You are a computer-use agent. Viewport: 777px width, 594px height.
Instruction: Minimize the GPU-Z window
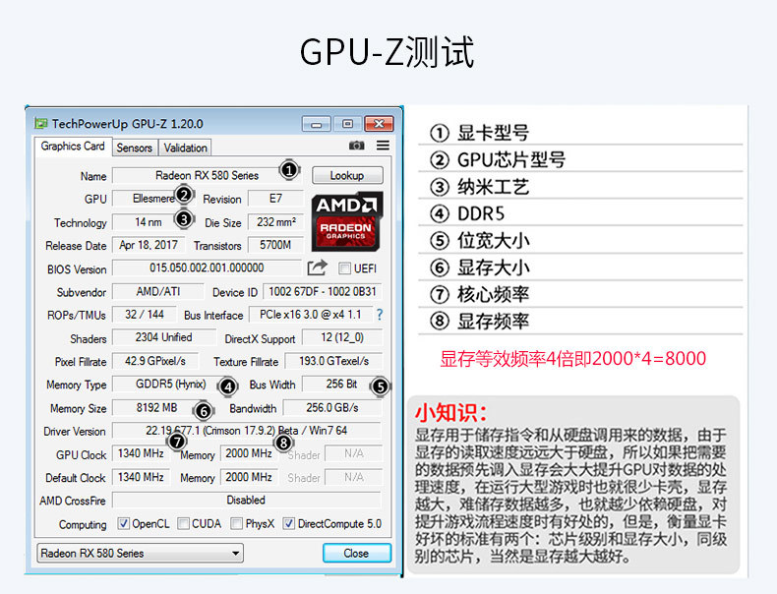click(x=316, y=124)
